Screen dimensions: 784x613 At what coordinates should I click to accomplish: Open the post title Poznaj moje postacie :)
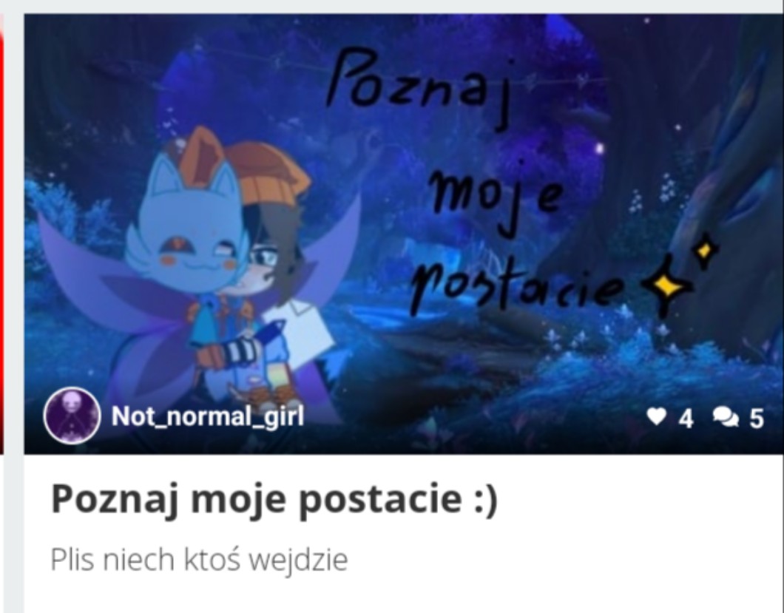(x=274, y=498)
